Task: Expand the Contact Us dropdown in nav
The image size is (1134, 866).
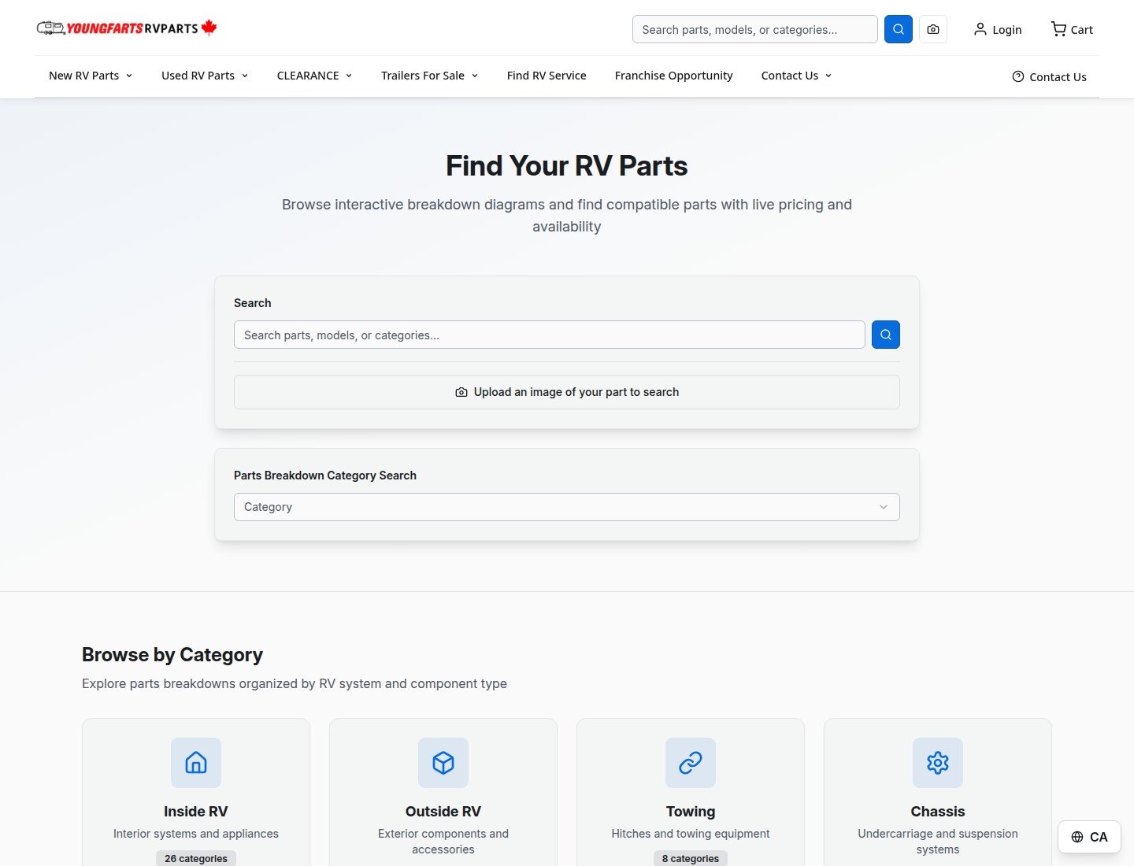Action: click(x=796, y=76)
